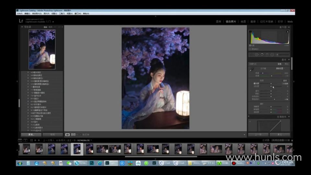
Task: Select Color treatment option
Action: tap(280, 64)
